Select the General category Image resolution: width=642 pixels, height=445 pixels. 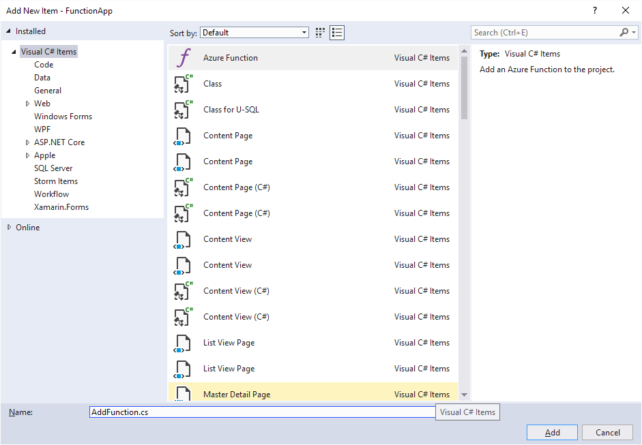click(48, 91)
